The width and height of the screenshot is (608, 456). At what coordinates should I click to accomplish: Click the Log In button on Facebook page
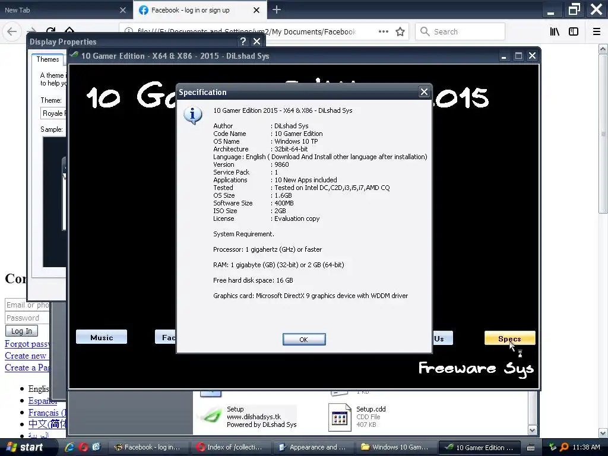[21, 331]
